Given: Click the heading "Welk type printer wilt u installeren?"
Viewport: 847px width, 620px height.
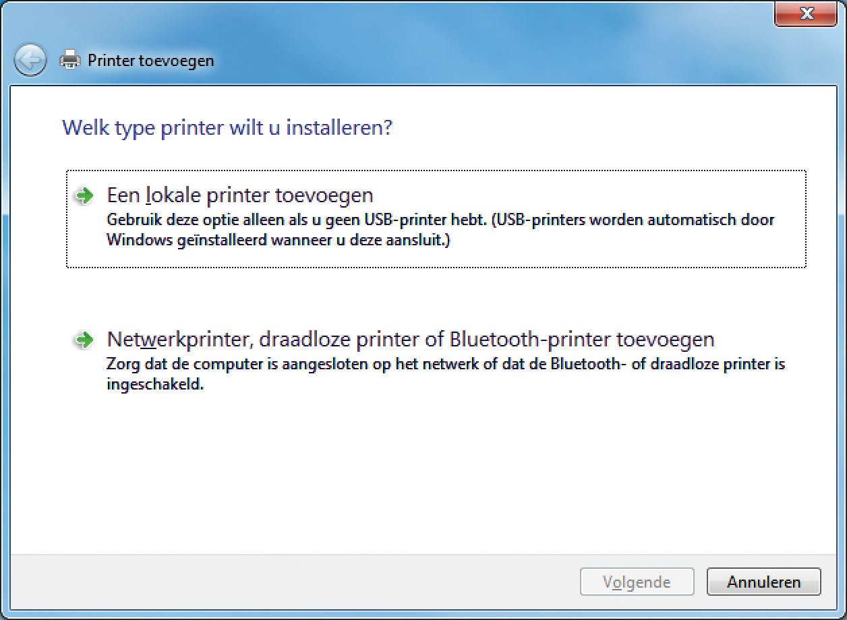Looking at the screenshot, I should point(227,127).
